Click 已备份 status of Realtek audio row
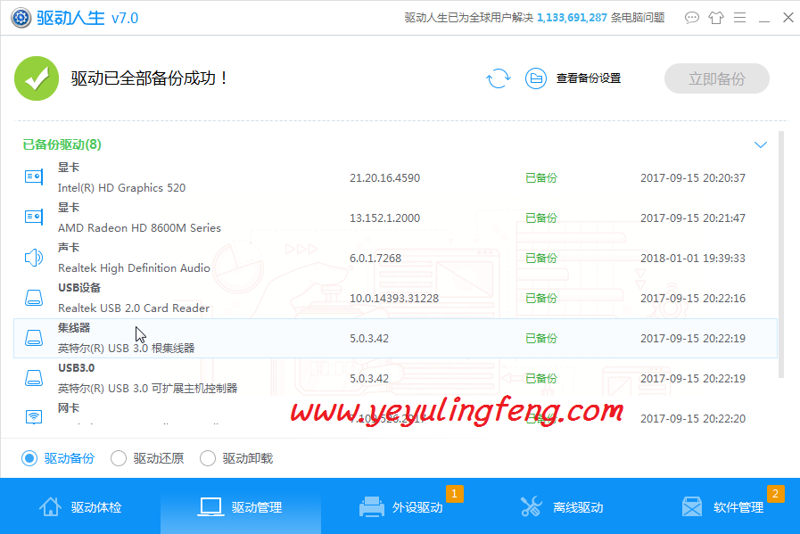Viewport: 800px width, 534px height. [541, 258]
